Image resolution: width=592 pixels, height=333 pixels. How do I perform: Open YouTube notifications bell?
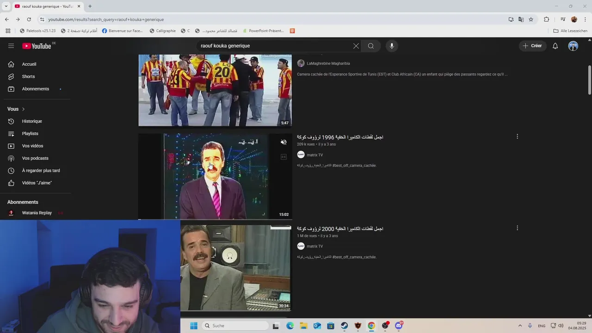[555, 46]
